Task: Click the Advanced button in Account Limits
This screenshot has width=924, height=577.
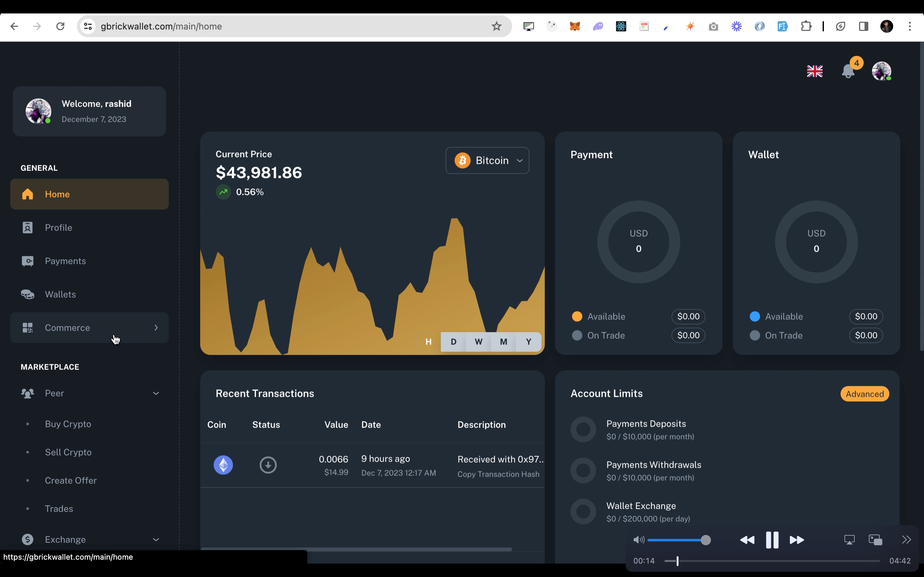Action: click(864, 394)
